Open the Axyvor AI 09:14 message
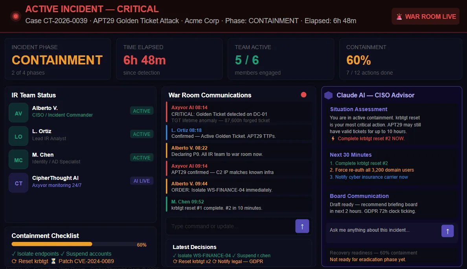This screenshot has width=467, height=269. [239, 169]
